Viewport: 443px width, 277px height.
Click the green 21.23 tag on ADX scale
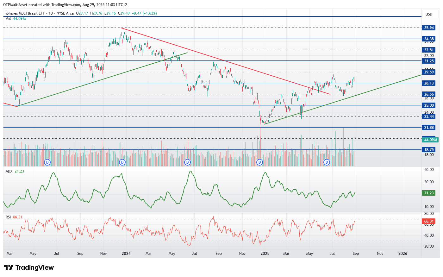pos(429,193)
